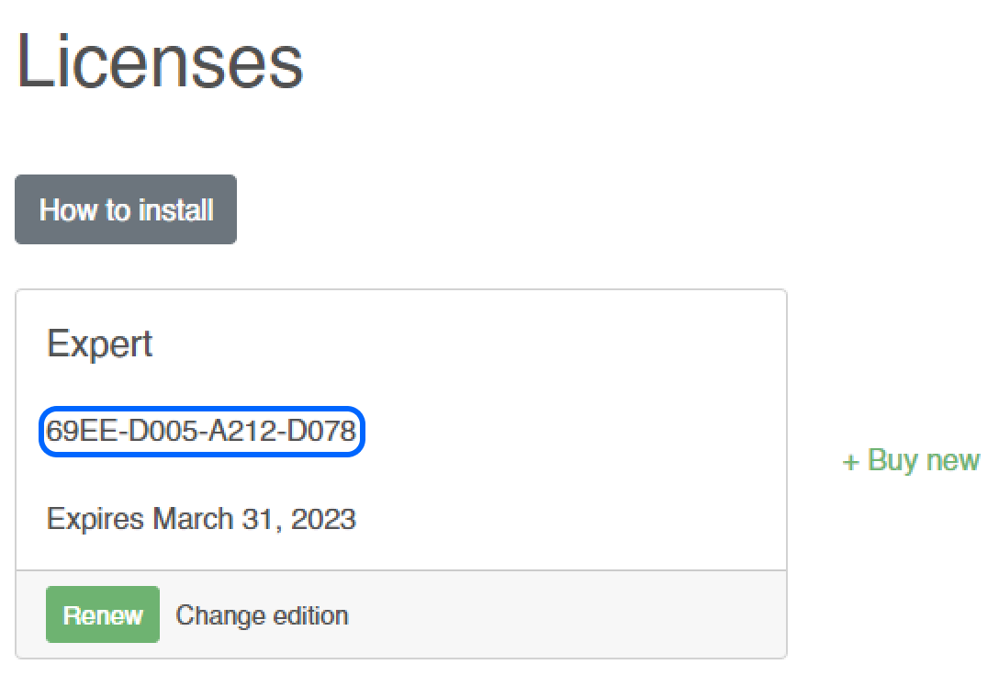999x687 pixels.
Task: Click the How to install button
Action: point(126,209)
